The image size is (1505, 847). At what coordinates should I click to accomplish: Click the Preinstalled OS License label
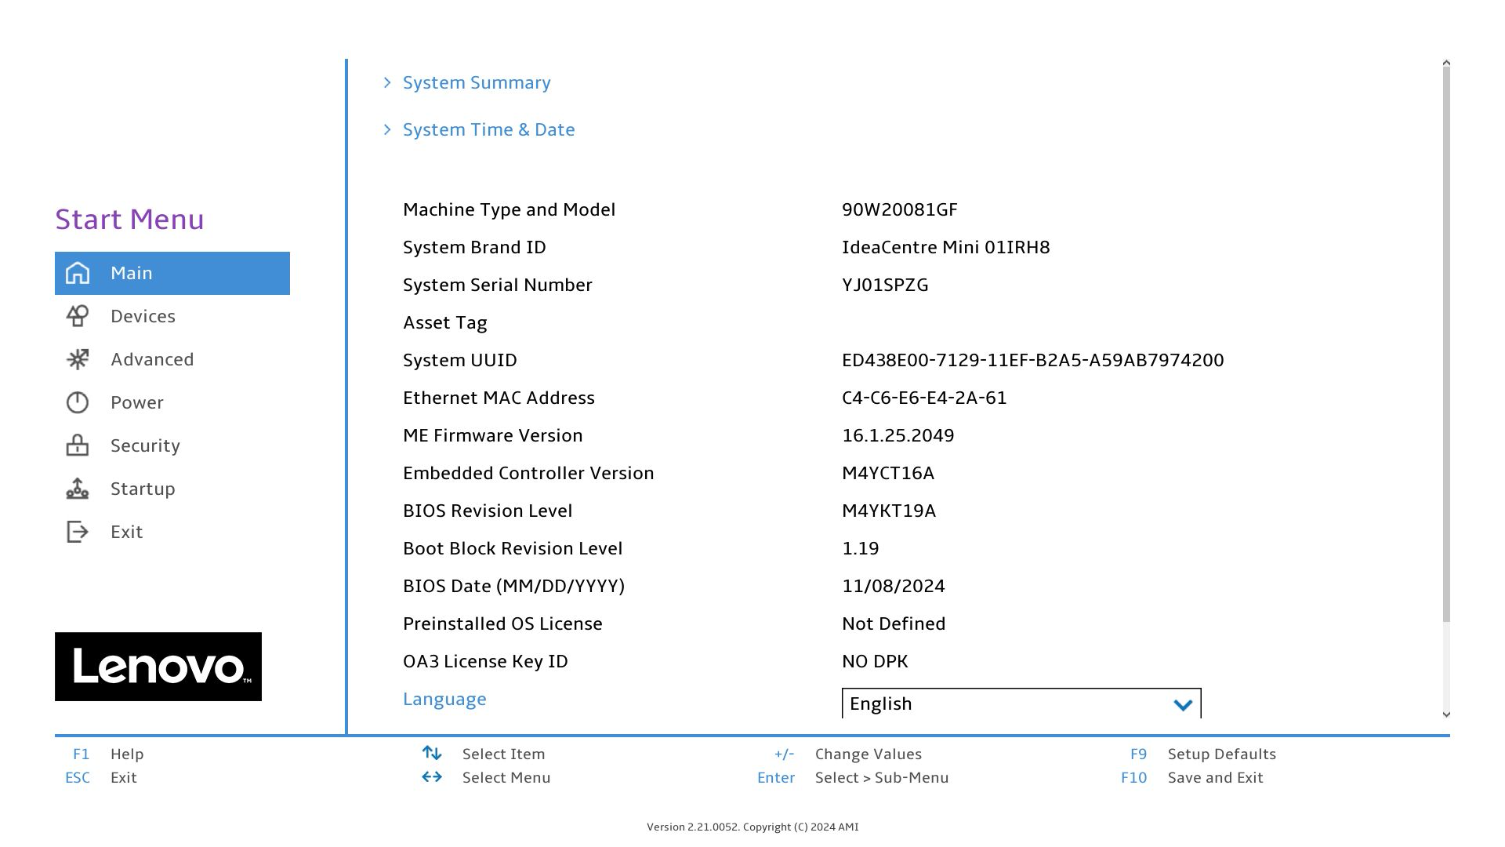(502, 623)
